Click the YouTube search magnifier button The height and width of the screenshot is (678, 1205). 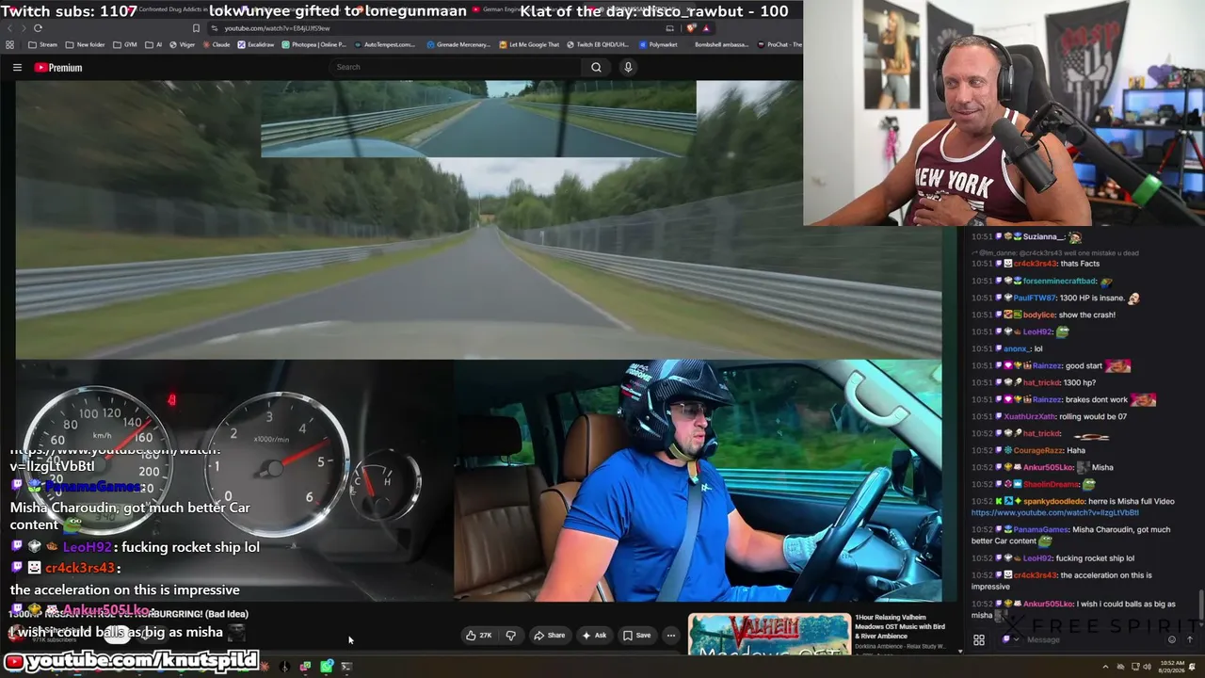(596, 67)
